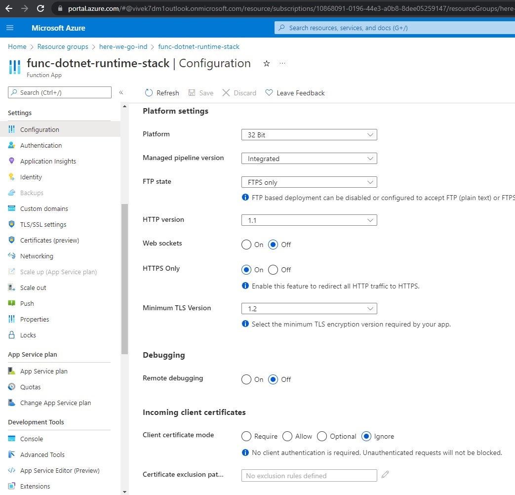This screenshot has width=515, height=495.
Task: Turn HTTPS Only Off
Action: 273,270
